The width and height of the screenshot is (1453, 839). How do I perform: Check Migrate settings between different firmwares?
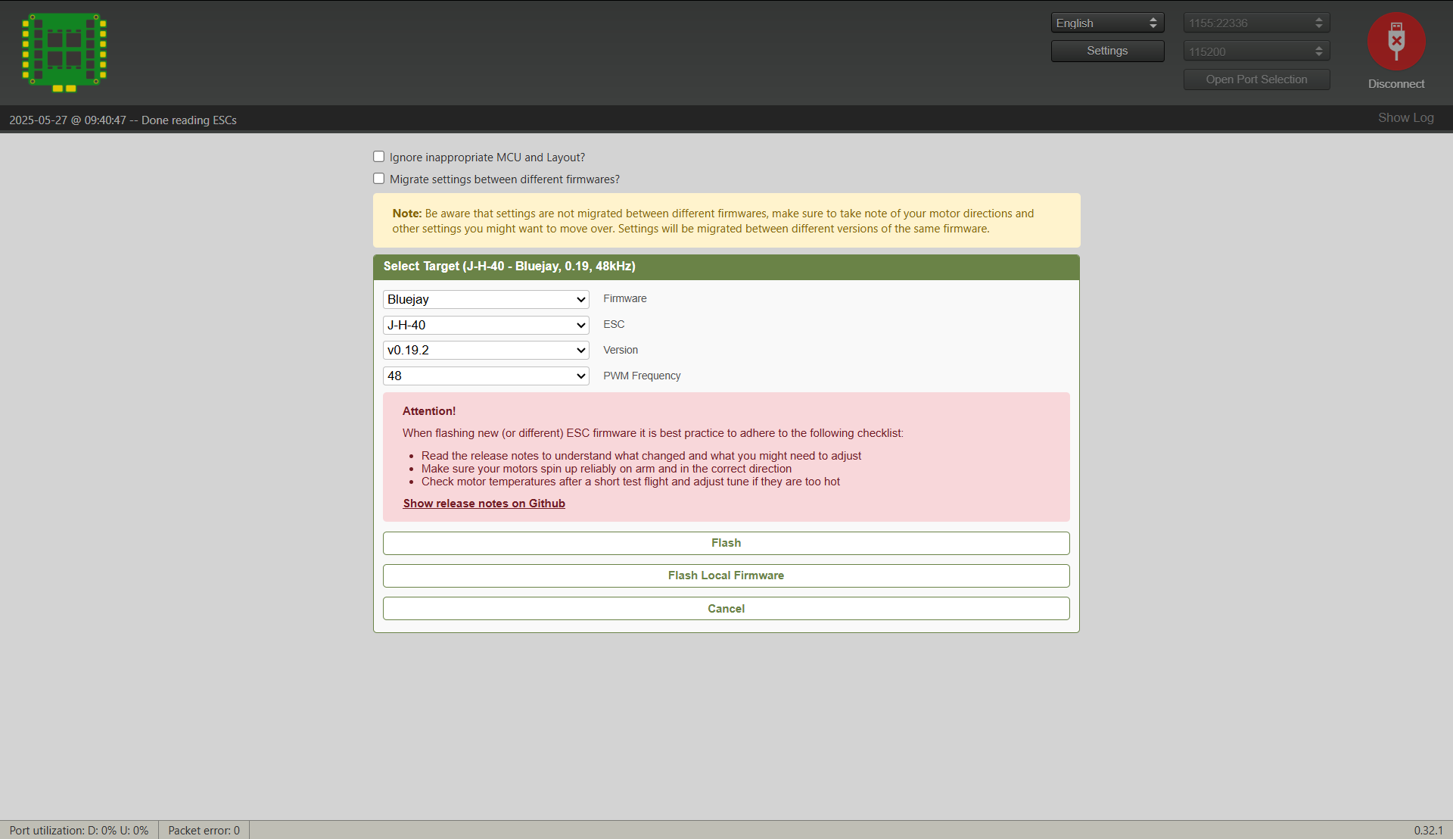point(379,179)
